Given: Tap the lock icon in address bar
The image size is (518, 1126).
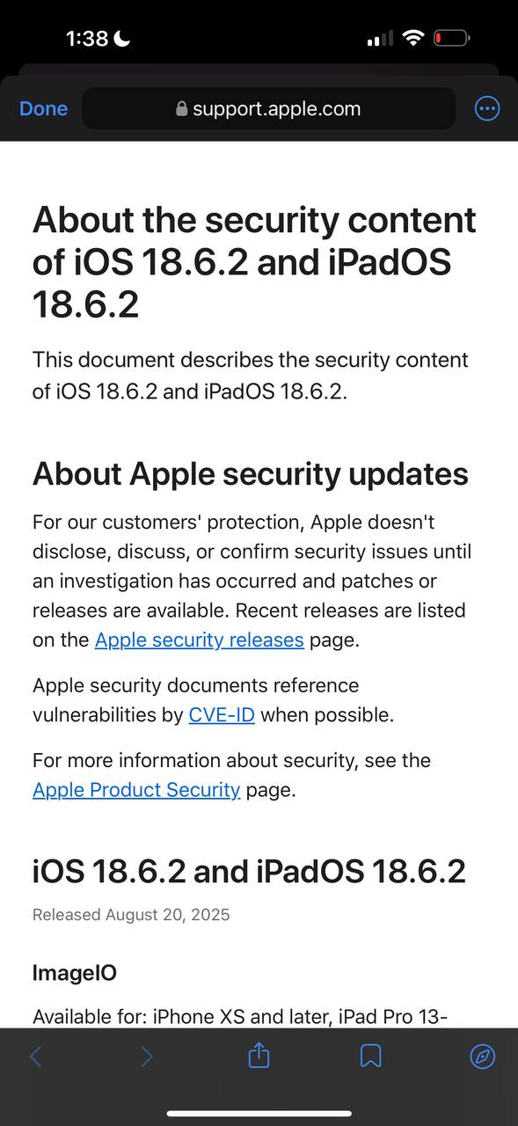Looking at the screenshot, I should [x=182, y=109].
